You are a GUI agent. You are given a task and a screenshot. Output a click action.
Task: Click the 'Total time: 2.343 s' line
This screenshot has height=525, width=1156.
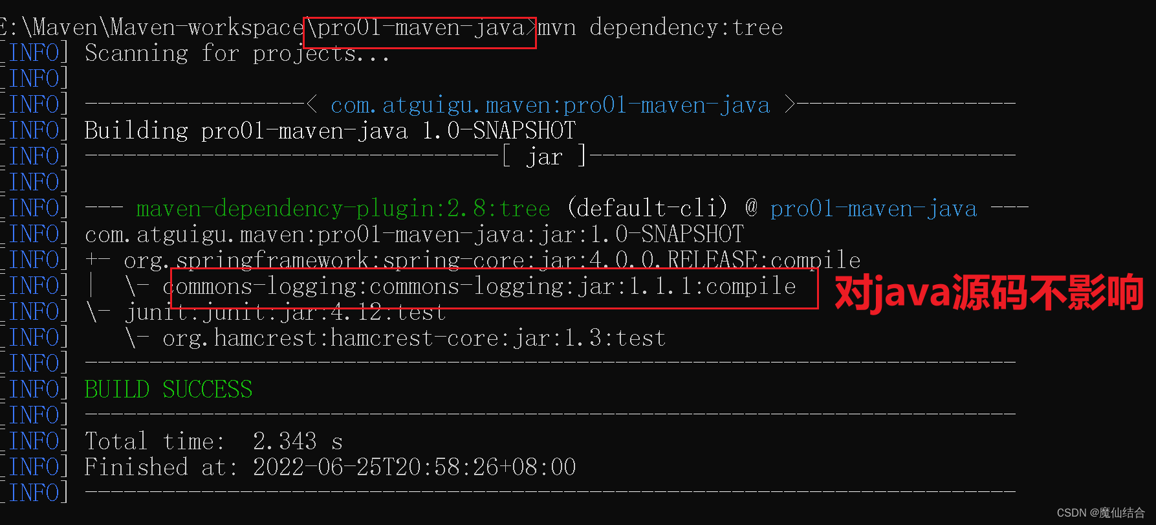(x=213, y=442)
